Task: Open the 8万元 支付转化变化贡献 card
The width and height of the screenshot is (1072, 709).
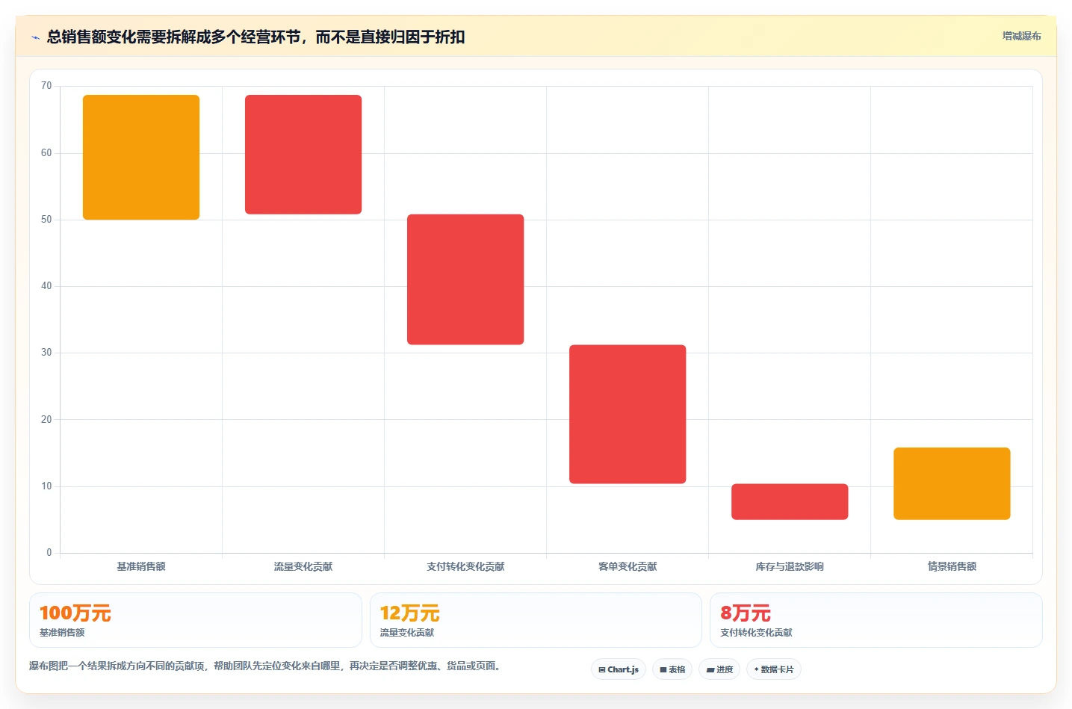Action: click(876, 620)
